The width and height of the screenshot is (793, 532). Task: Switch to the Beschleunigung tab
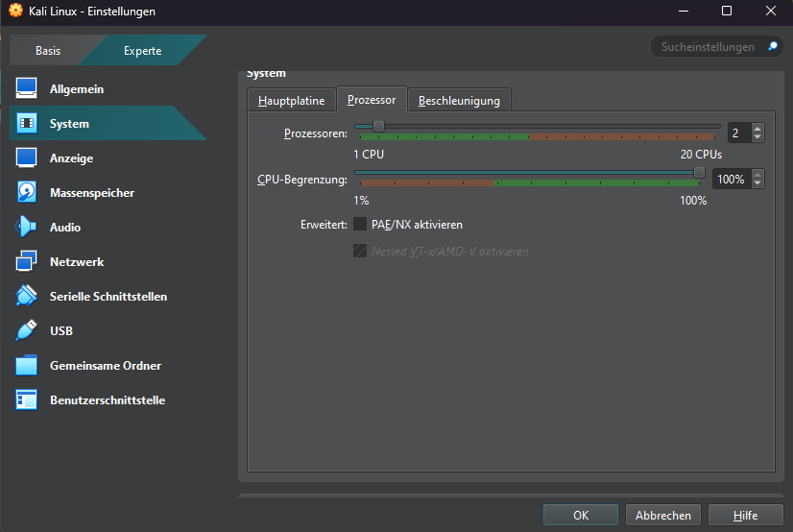(x=459, y=101)
